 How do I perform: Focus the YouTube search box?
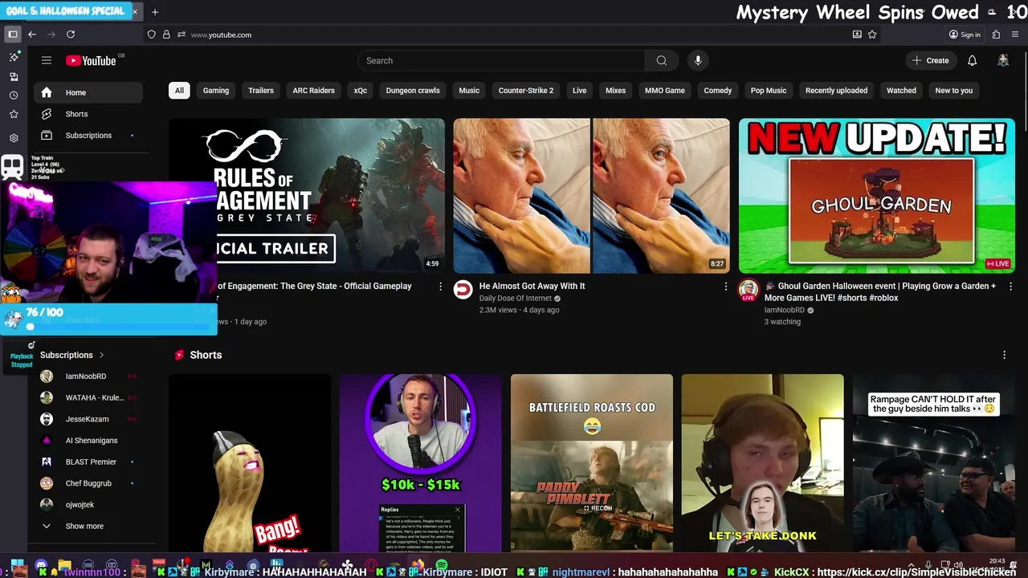tap(501, 60)
